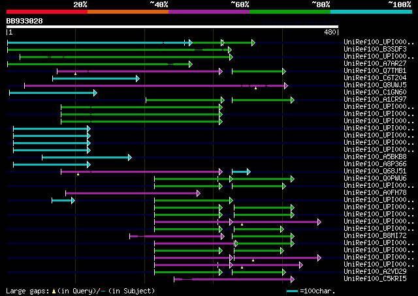Click the yellow gap marker in Q7TMB1 row
This screenshot has height=296, width=418.
click(x=76, y=74)
